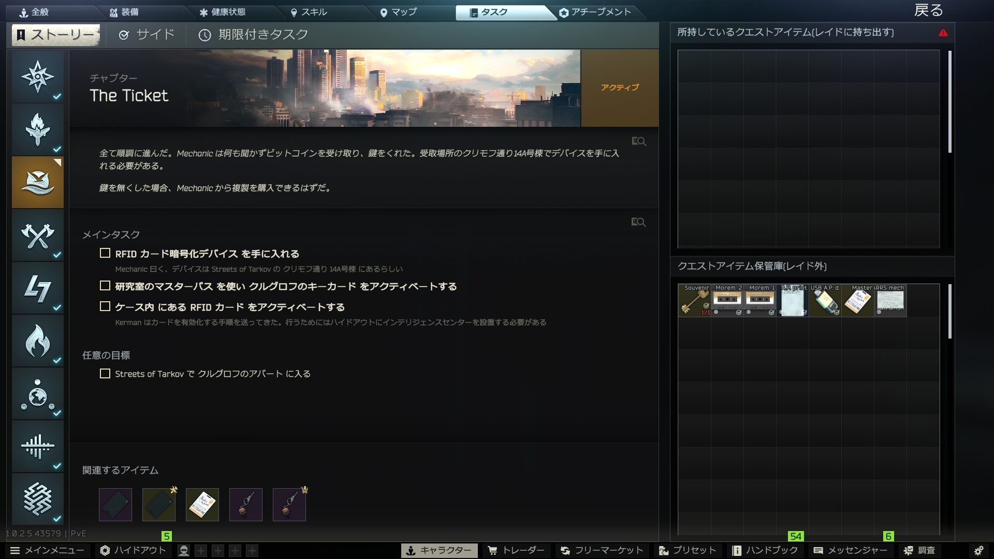Open the sound waveform chapter icon

coord(38,446)
